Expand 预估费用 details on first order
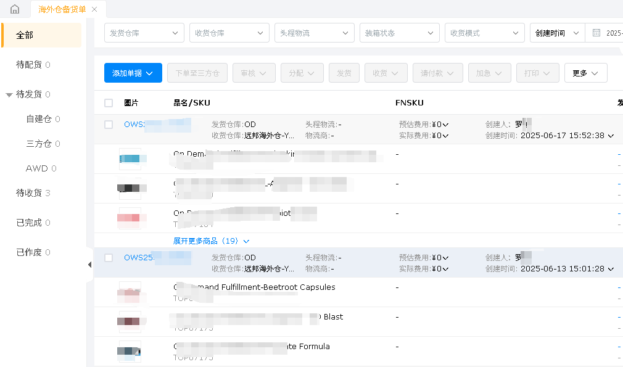This screenshot has height=367, width=623. tap(445, 125)
